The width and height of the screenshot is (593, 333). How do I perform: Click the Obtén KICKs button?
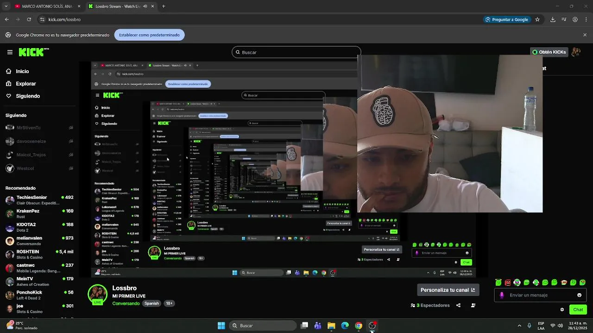click(549, 52)
